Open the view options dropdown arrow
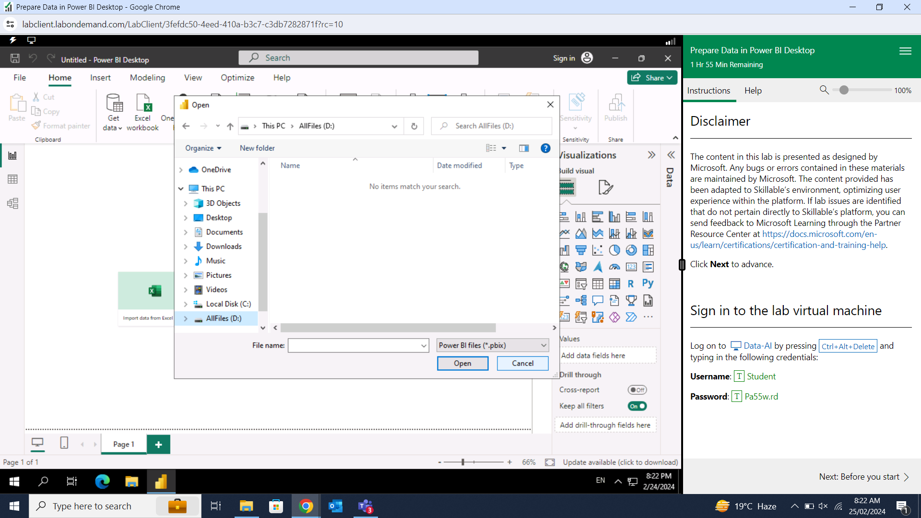The width and height of the screenshot is (921, 518). [504, 148]
